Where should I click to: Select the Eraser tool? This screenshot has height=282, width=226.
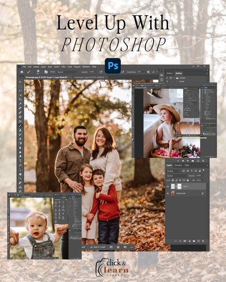tap(20, 139)
